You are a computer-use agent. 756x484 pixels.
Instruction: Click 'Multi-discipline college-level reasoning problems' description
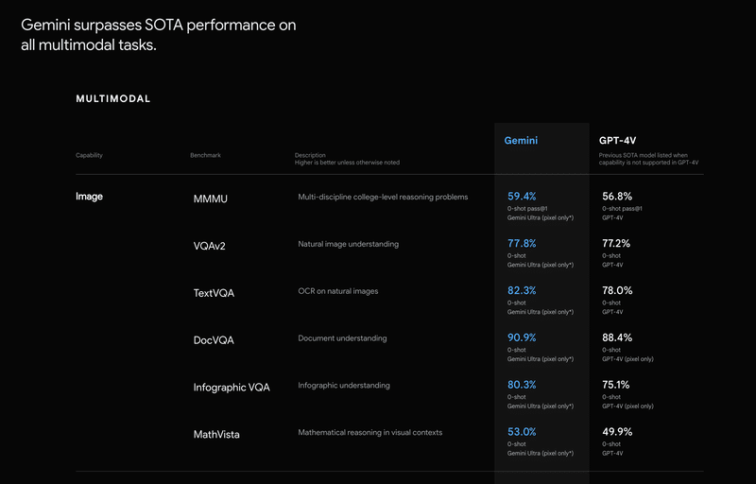click(x=383, y=197)
